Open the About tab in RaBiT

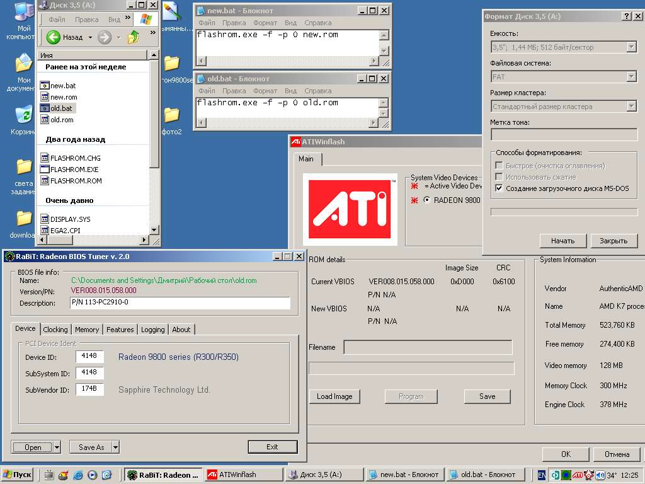tap(181, 330)
